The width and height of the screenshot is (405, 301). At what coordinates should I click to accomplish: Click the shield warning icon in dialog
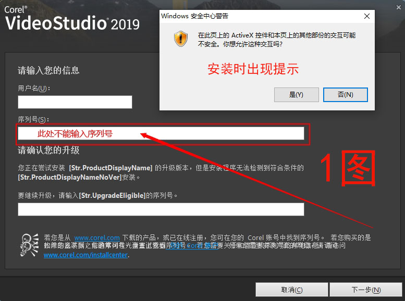tap(180, 39)
